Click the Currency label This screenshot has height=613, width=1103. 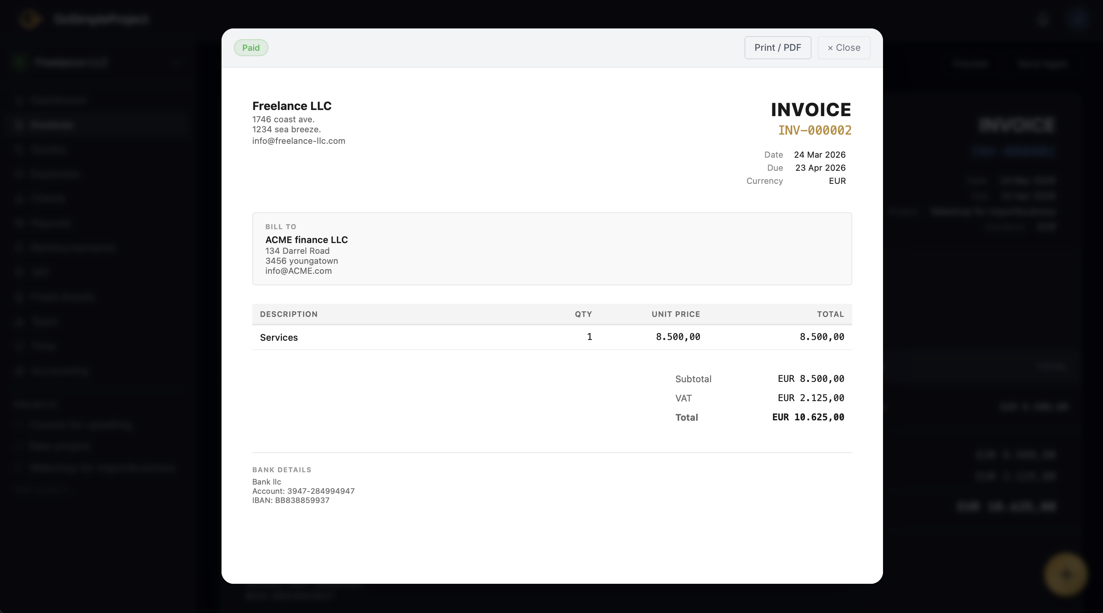coord(764,181)
